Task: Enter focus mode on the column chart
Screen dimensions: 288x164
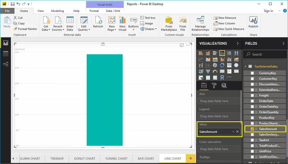Action: [x=182, y=45]
